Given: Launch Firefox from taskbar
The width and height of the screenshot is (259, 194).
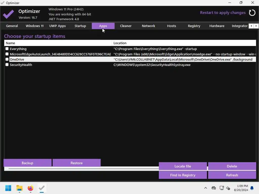Looking at the screenshot, I should point(30,188).
